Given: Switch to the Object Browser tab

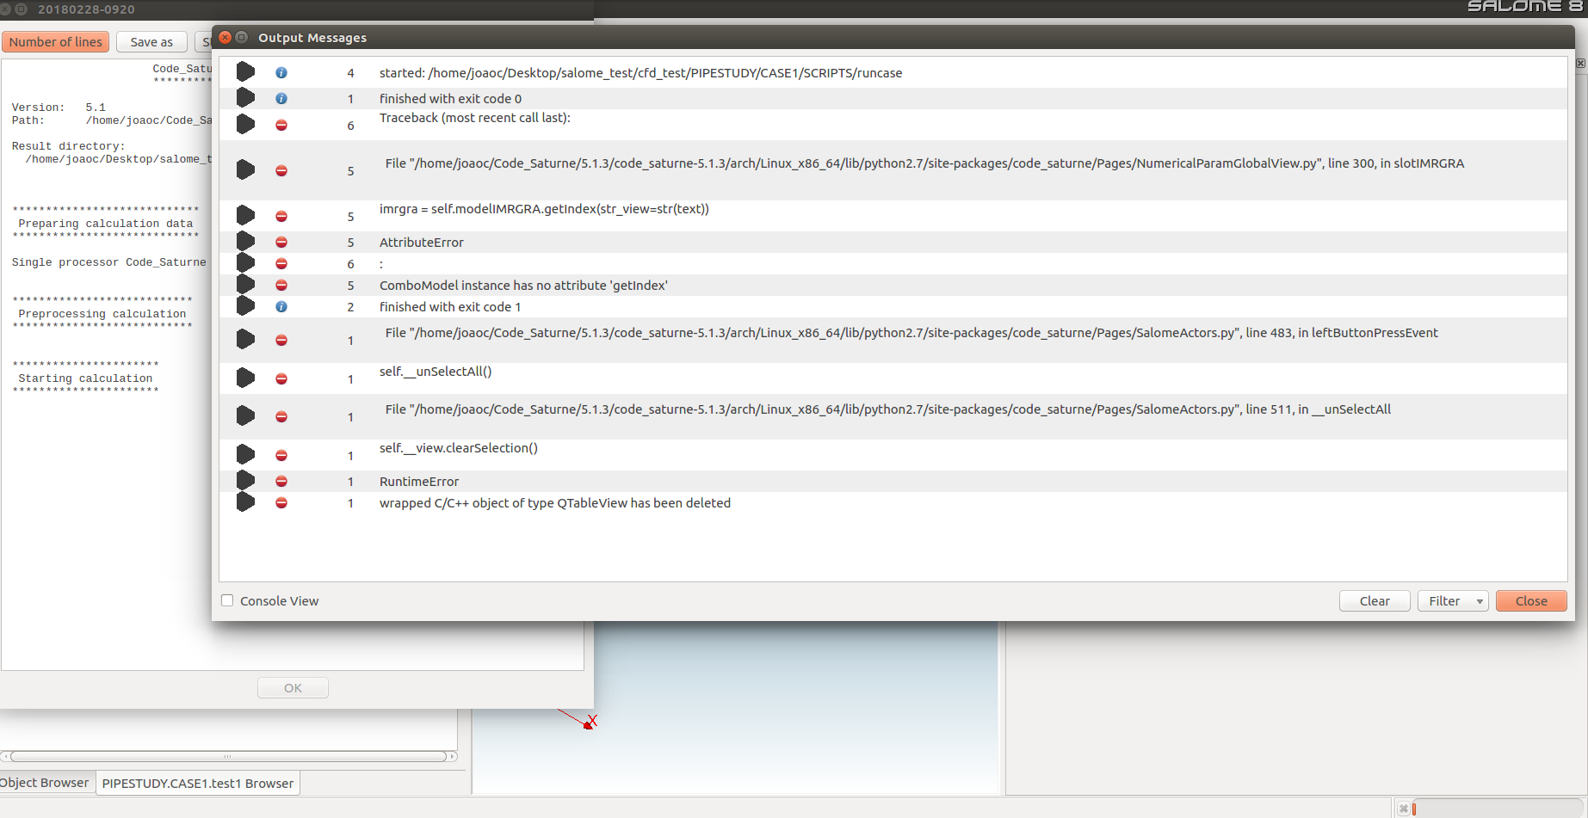Looking at the screenshot, I should pos(45,783).
